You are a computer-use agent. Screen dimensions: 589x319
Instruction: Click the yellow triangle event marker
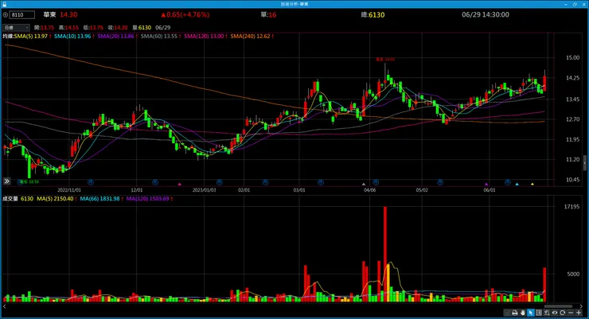[x=532, y=184]
